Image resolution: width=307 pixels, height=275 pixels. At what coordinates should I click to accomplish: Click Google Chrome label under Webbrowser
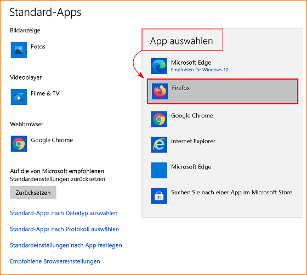pos(52,140)
